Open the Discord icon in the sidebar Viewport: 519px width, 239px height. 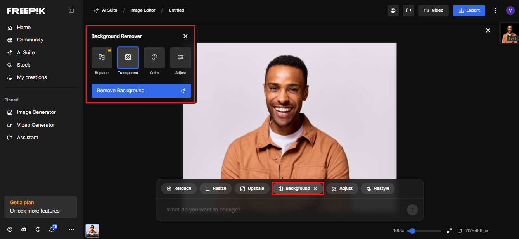click(x=24, y=229)
